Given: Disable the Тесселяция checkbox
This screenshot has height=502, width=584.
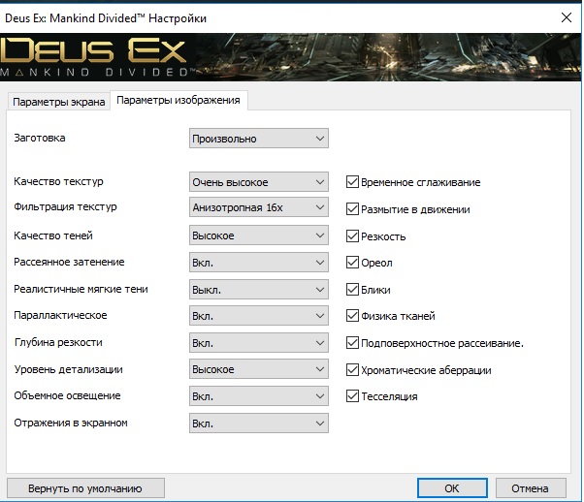Looking at the screenshot, I should pos(352,396).
